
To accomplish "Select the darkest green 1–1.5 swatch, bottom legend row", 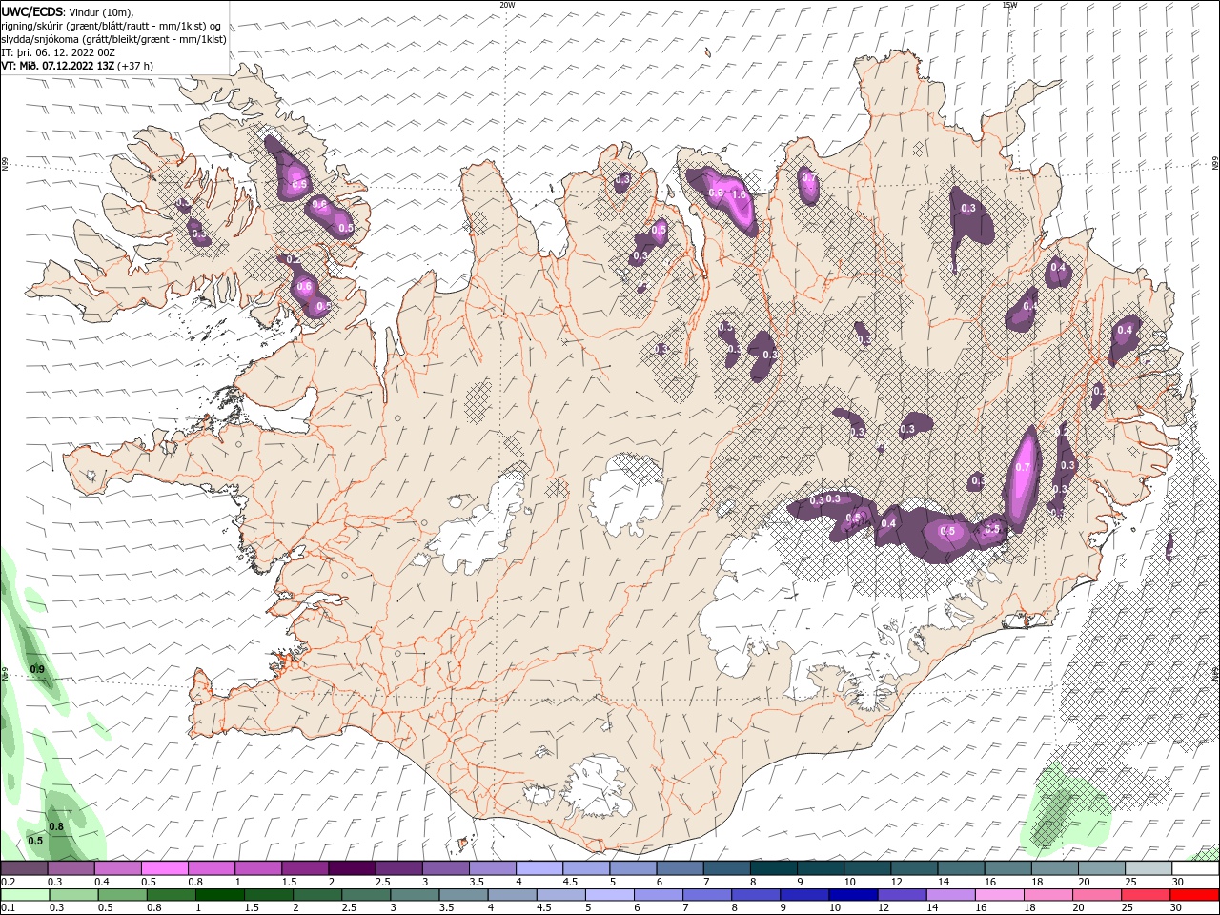I will tap(219, 895).
